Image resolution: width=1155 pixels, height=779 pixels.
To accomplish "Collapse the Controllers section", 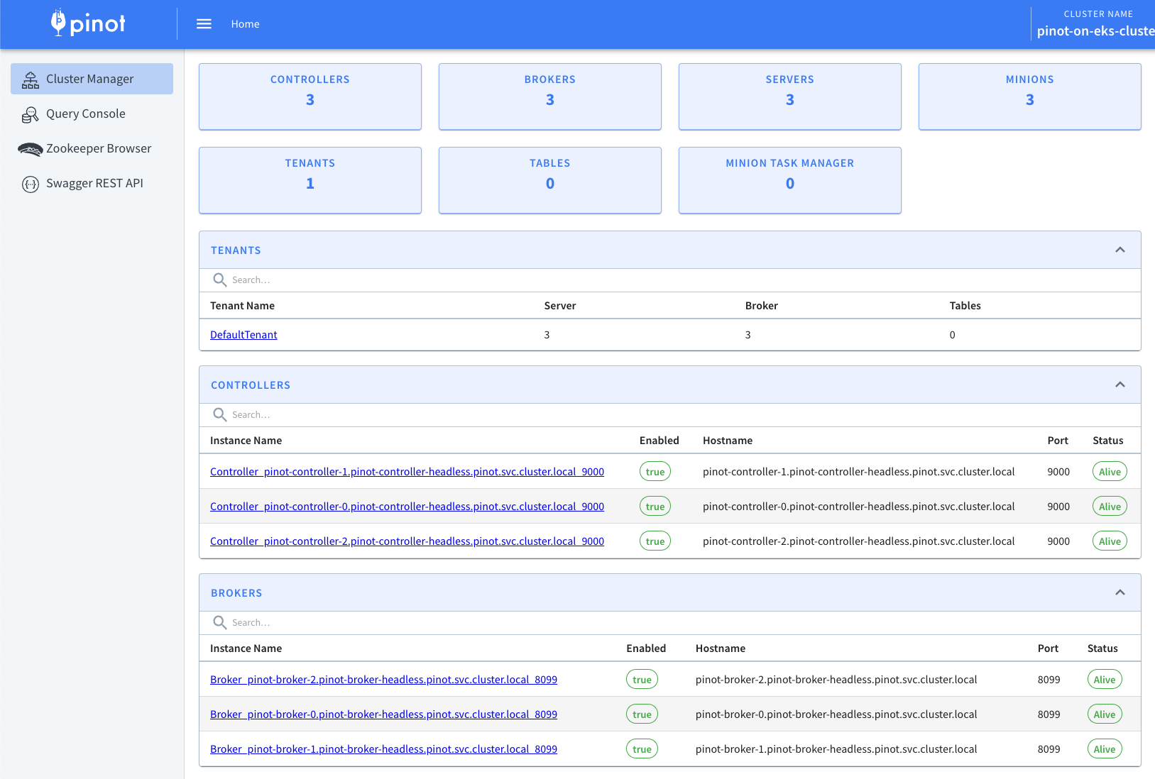I will (1120, 385).
